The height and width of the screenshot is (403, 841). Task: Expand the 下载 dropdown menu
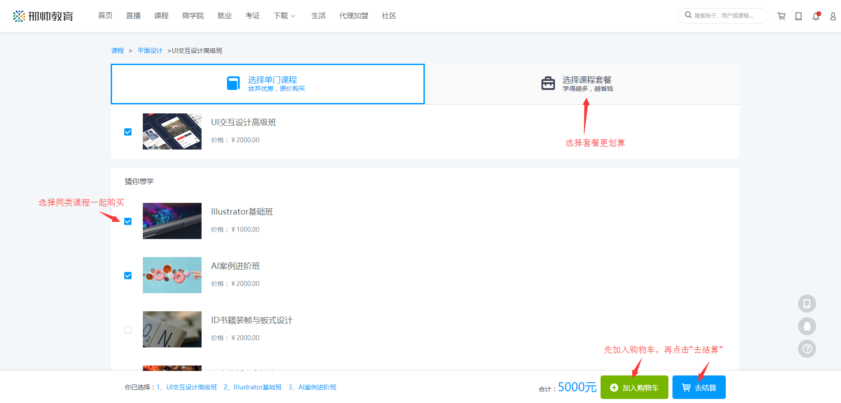(x=284, y=16)
